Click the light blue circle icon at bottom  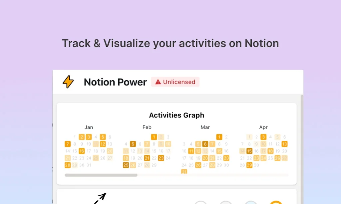click(250, 202)
